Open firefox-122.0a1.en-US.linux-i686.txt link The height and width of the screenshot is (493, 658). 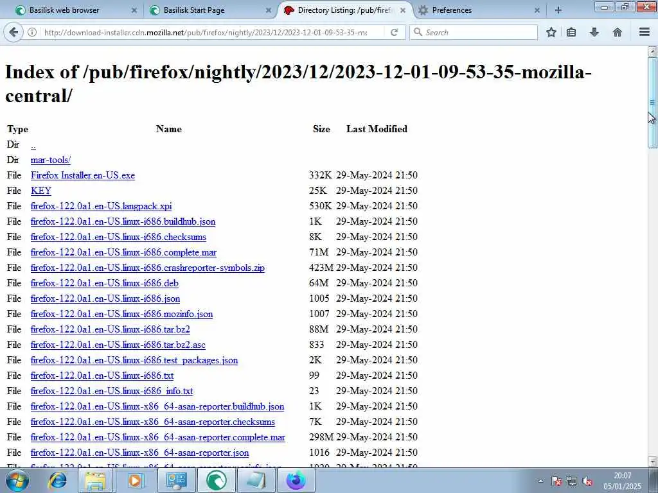[x=102, y=376]
